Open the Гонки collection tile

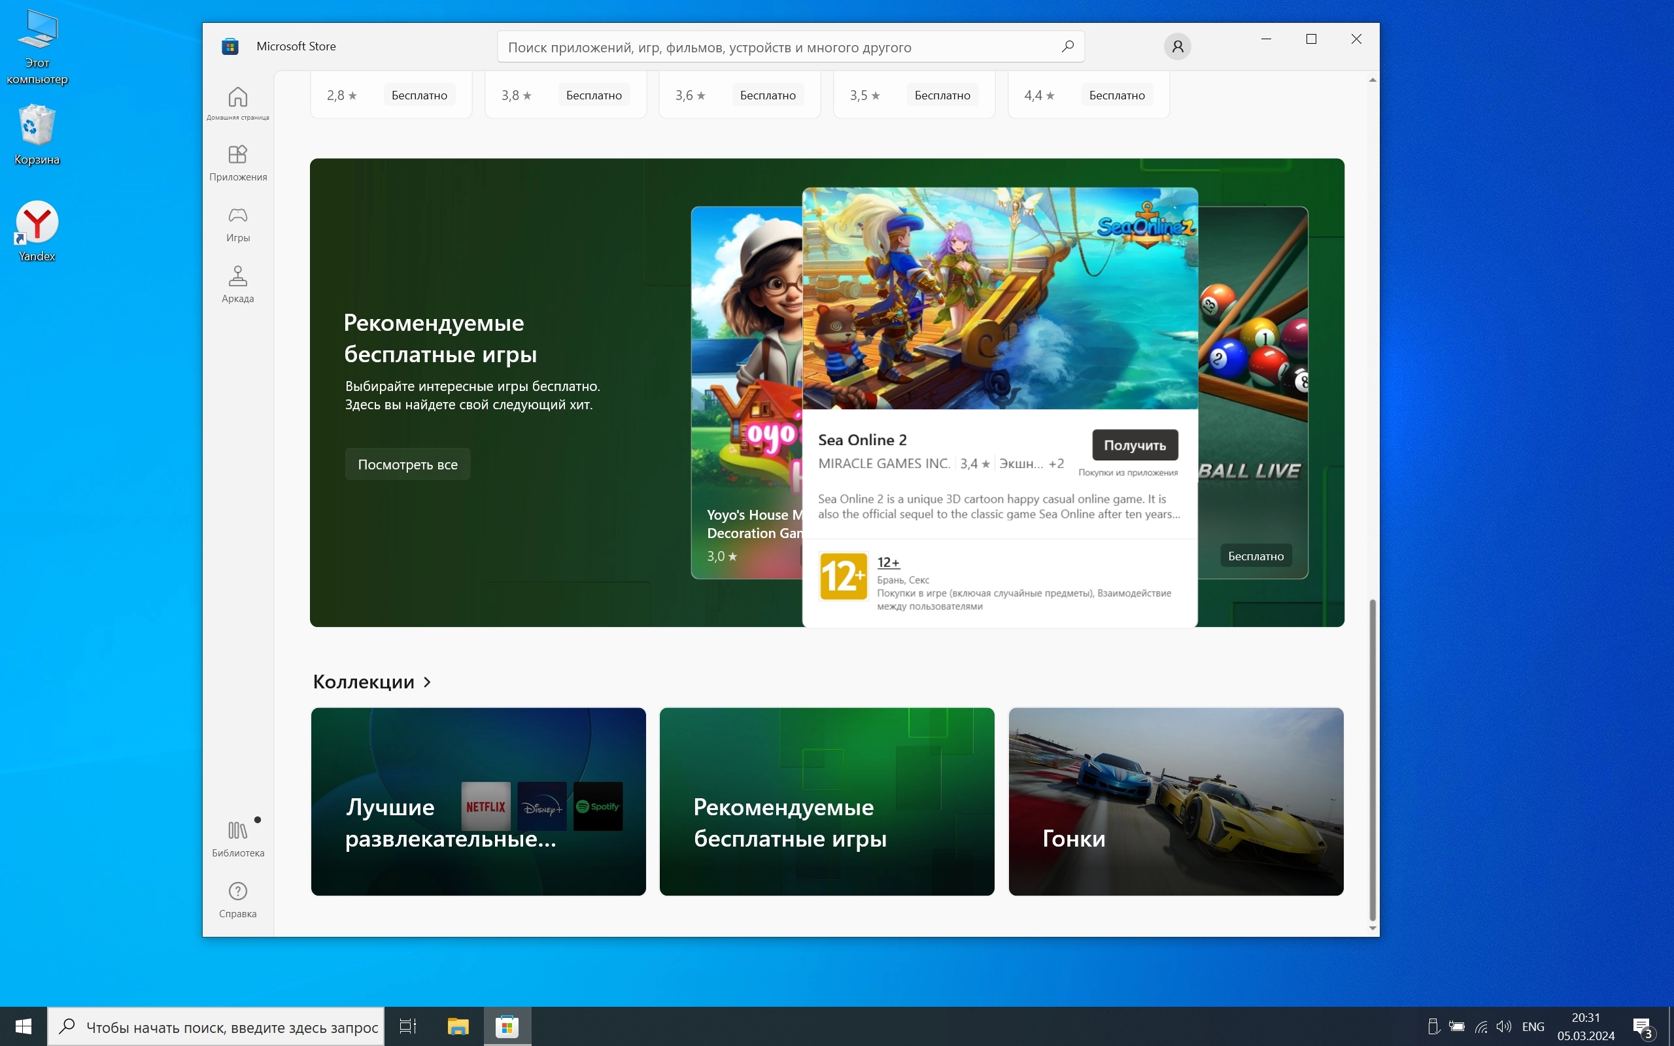(1175, 801)
